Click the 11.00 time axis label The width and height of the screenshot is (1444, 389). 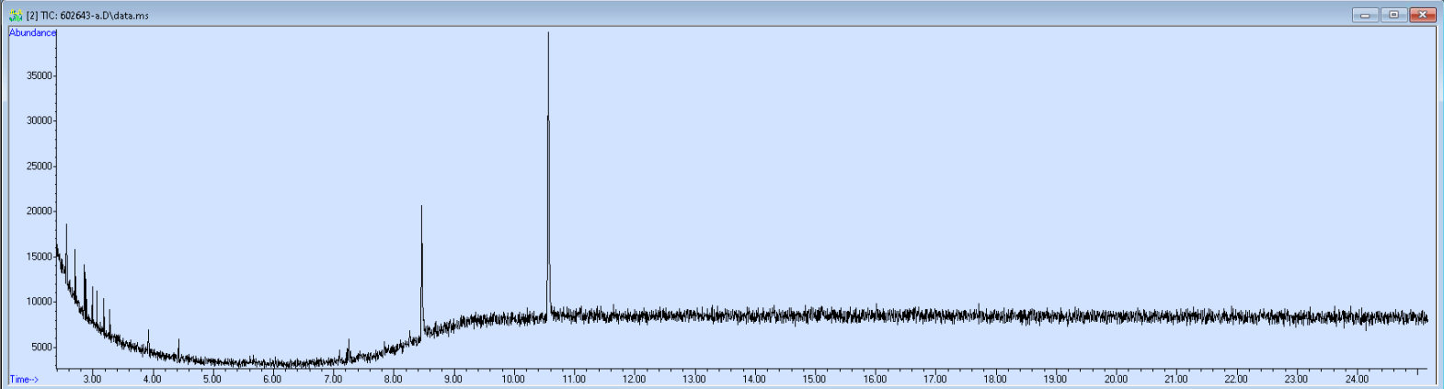coord(574,379)
